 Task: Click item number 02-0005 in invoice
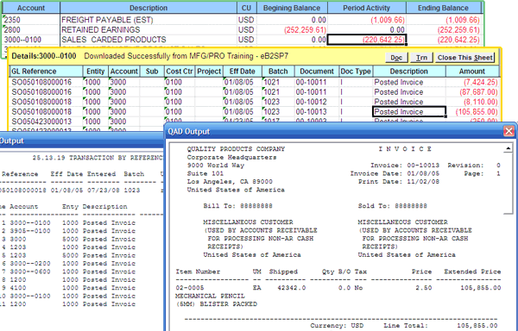pos(190,288)
